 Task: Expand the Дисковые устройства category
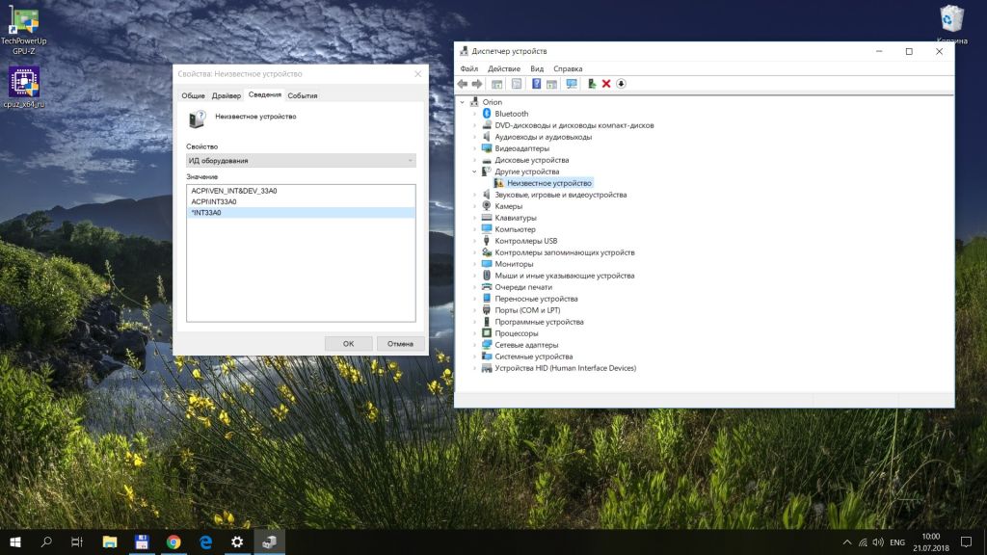(474, 160)
